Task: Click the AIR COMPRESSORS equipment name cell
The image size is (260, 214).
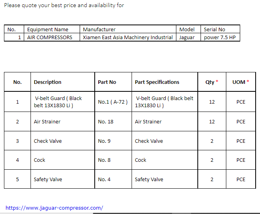Action: [x=52, y=37]
